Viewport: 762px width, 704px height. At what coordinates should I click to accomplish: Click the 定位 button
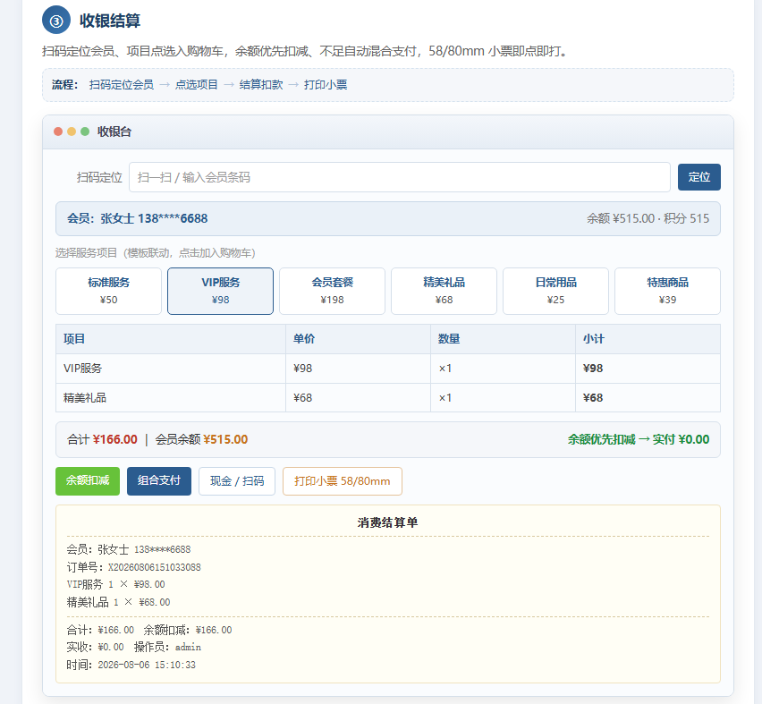click(x=698, y=177)
